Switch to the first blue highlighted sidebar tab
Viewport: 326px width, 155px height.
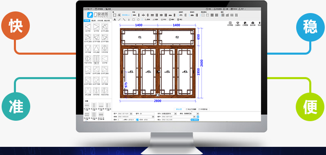coord(87,21)
